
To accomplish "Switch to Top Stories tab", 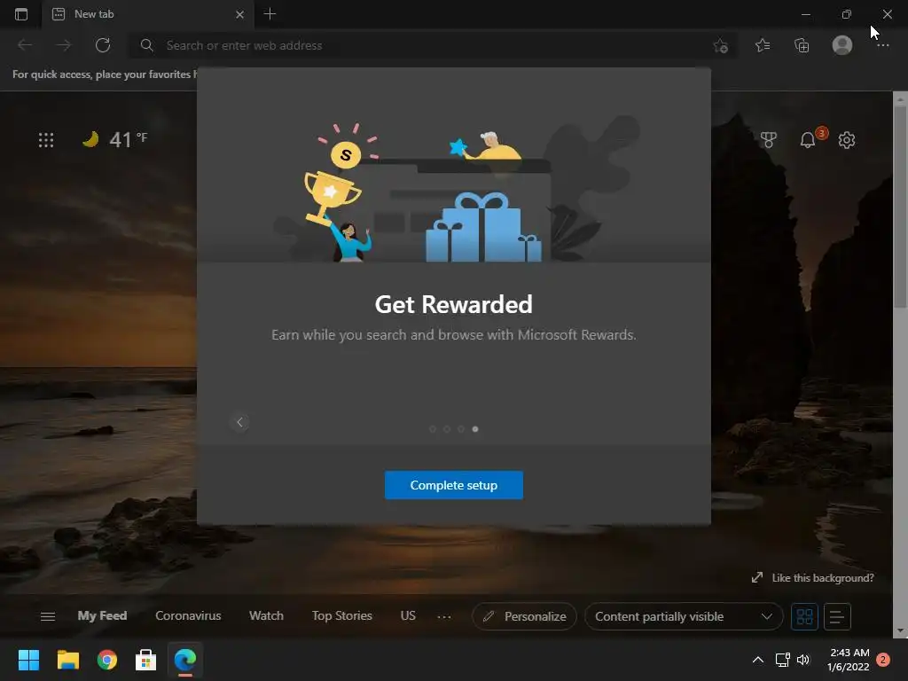I will (341, 615).
